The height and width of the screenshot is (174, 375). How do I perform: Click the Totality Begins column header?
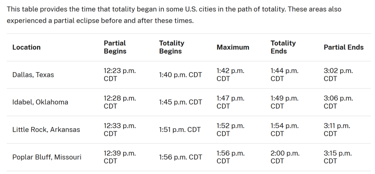[172, 47]
